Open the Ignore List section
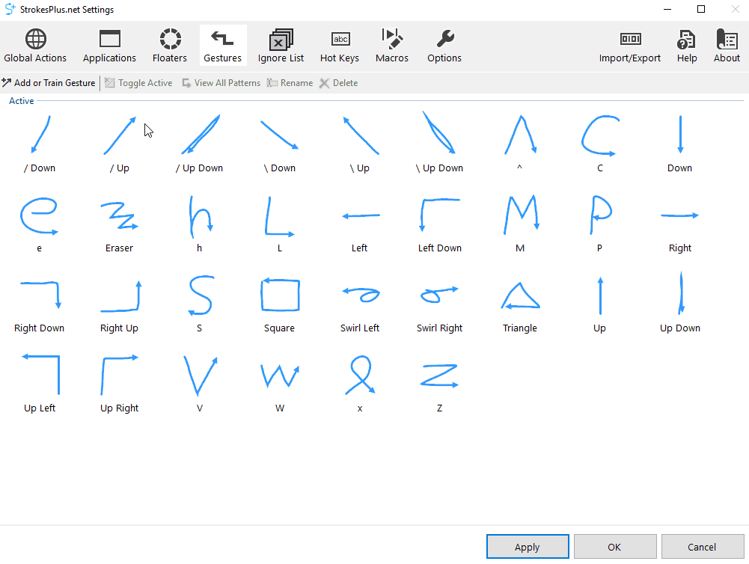749x564 pixels. pyautogui.click(x=281, y=46)
